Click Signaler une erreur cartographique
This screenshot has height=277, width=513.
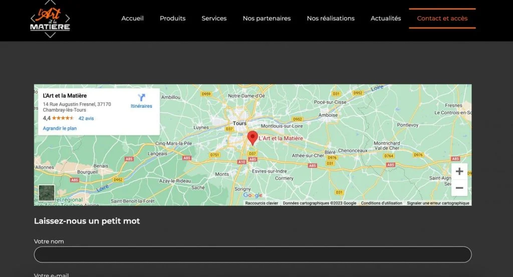438,203
